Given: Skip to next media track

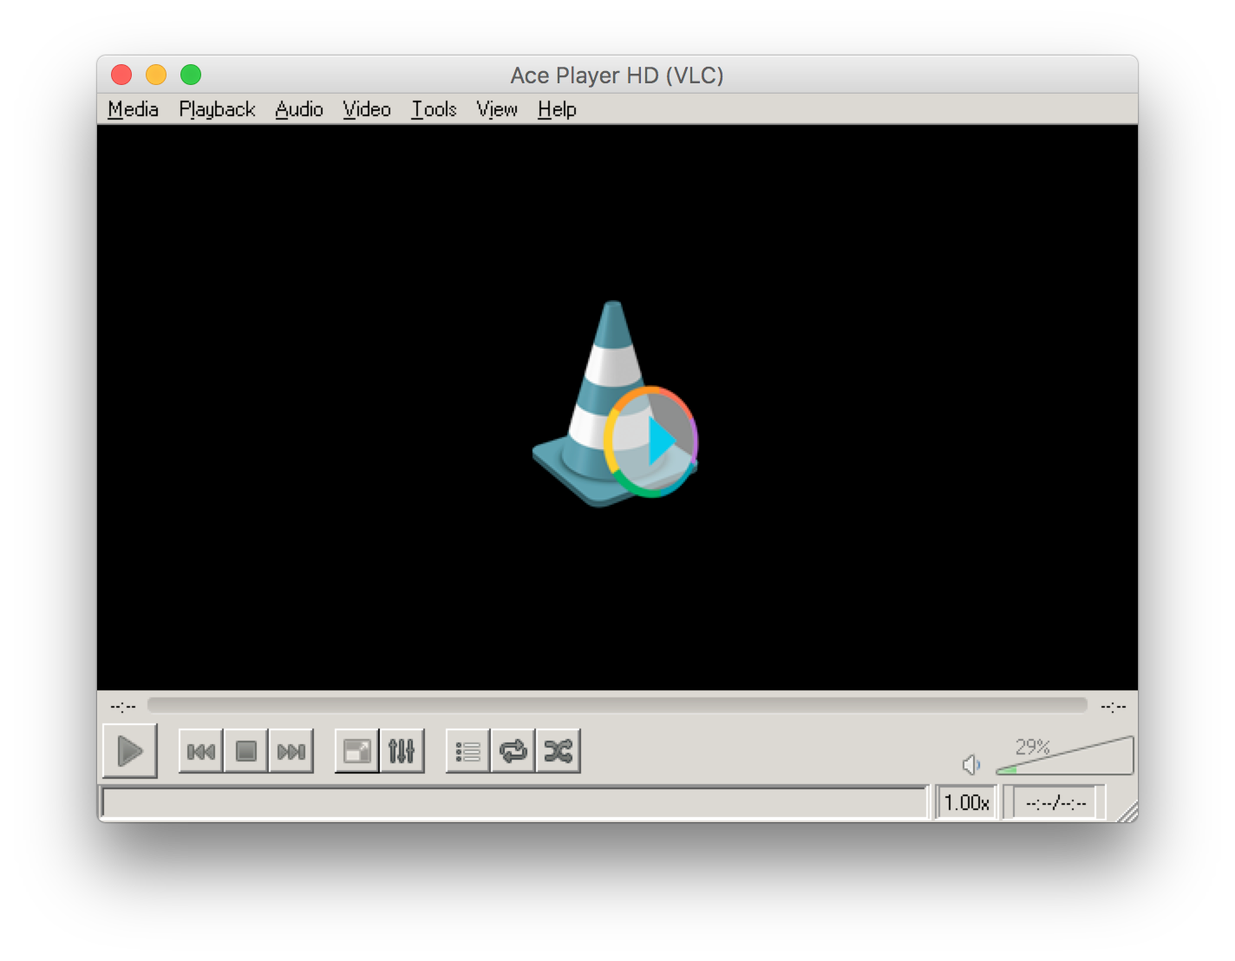Looking at the screenshot, I should (291, 751).
